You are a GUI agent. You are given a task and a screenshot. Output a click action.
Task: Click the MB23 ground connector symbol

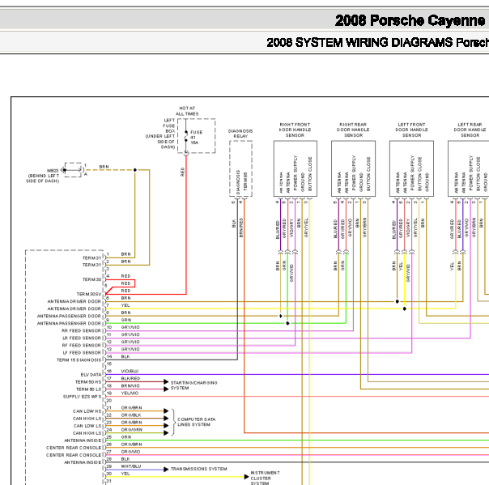[x=73, y=170]
